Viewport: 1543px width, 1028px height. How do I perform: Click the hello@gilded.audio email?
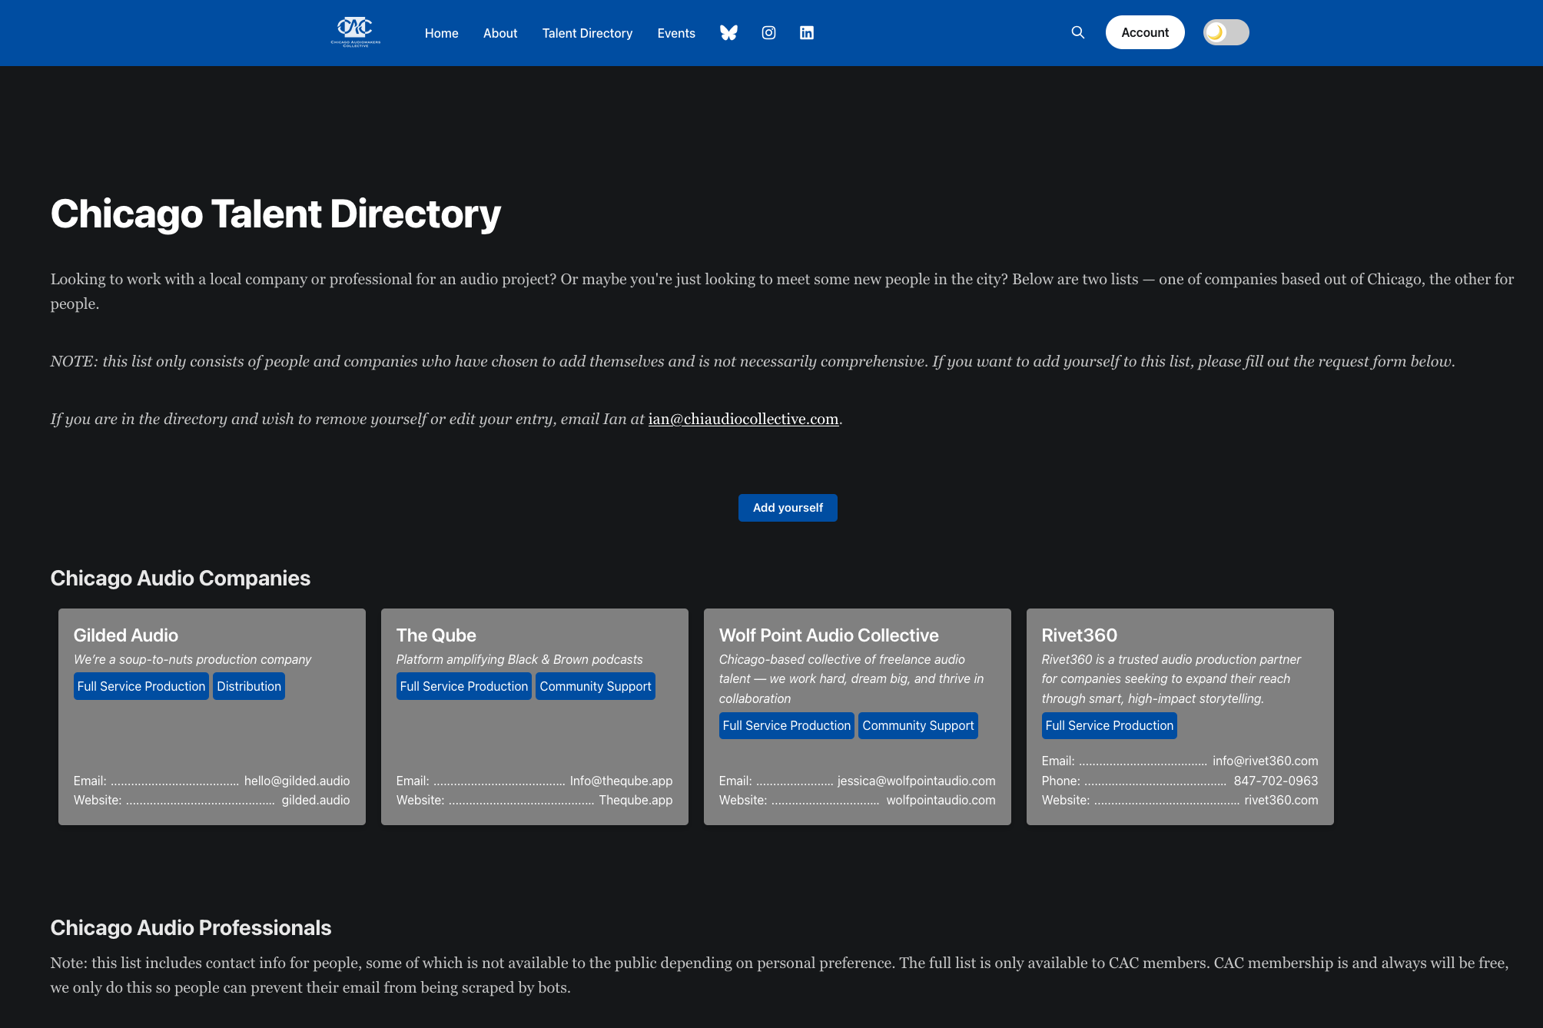pyautogui.click(x=297, y=781)
